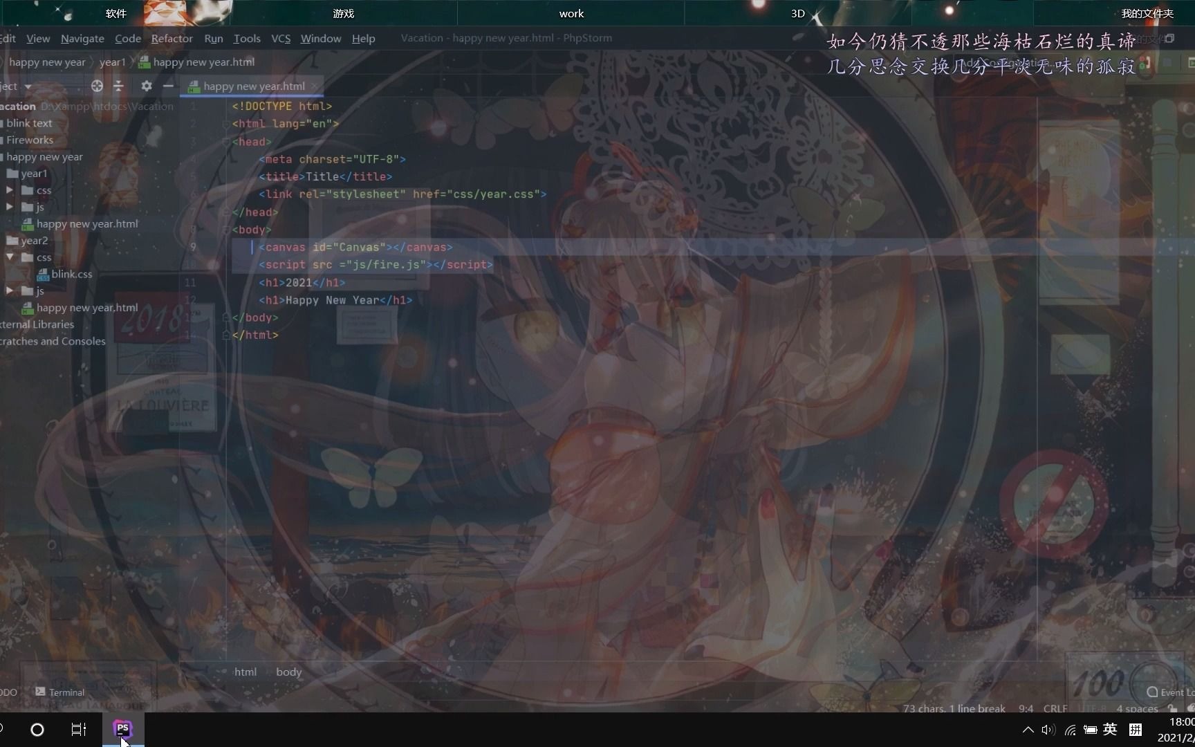Open the Refactor menu
The image size is (1195, 747).
tap(172, 39)
